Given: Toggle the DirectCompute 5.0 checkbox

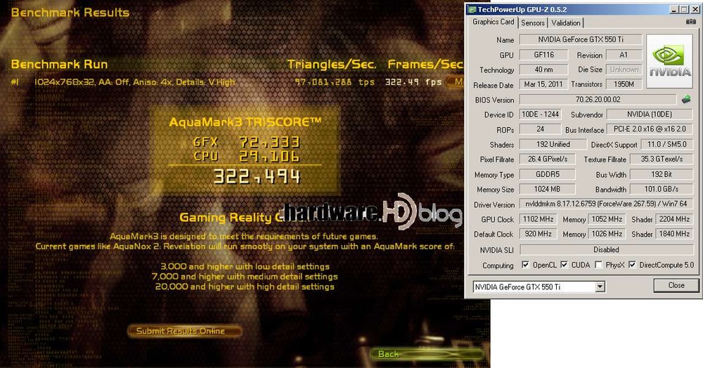Looking at the screenshot, I should (x=632, y=265).
